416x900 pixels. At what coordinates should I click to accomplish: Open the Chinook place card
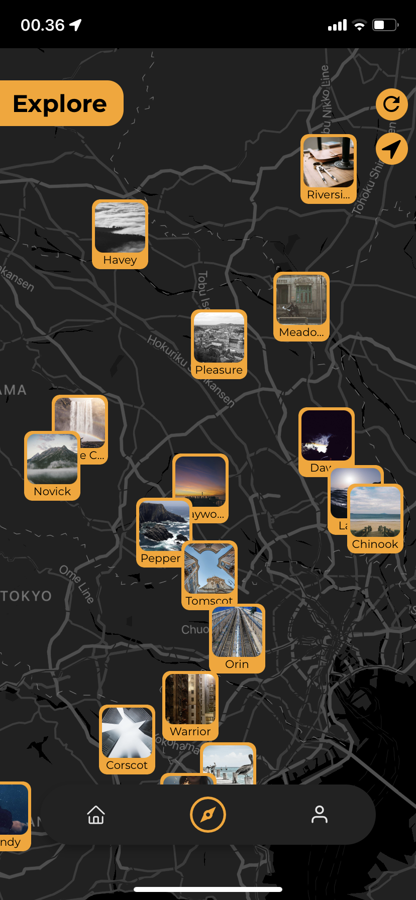[375, 518]
